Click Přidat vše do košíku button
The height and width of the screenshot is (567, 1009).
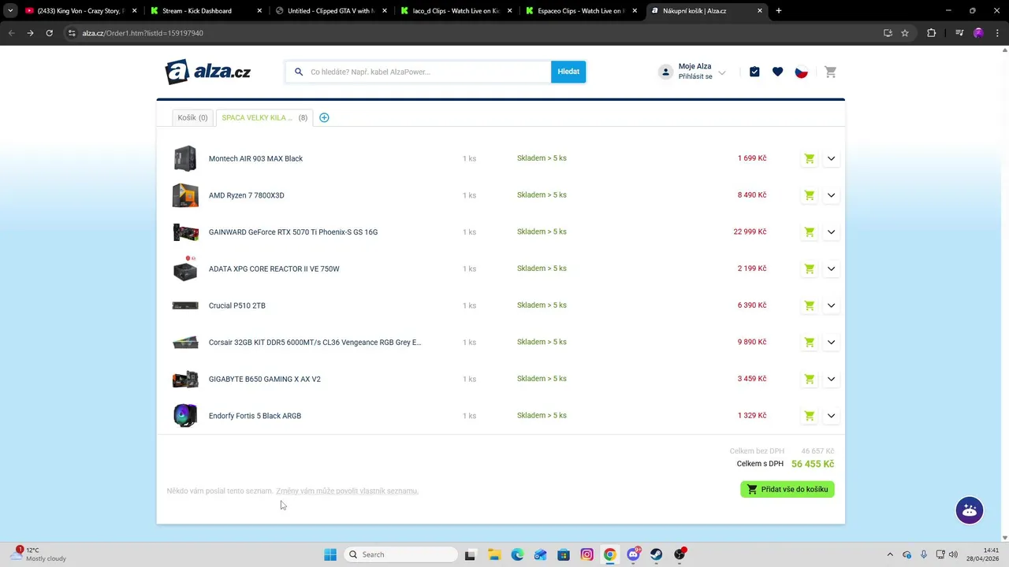tap(787, 489)
